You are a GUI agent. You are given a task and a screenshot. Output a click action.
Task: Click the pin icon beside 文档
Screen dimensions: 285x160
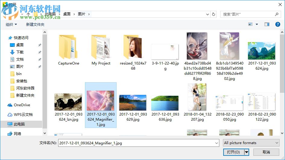(40, 59)
